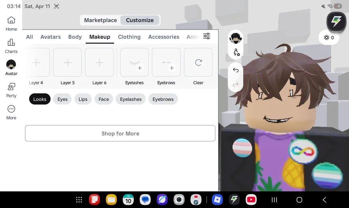Open the All category tab

click(29, 37)
